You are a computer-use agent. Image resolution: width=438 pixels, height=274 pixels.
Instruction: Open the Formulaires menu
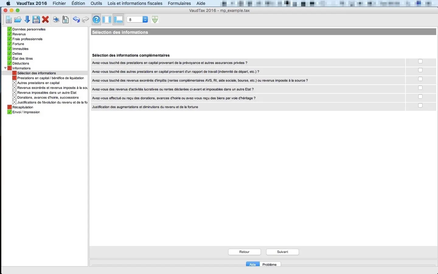[179, 3]
